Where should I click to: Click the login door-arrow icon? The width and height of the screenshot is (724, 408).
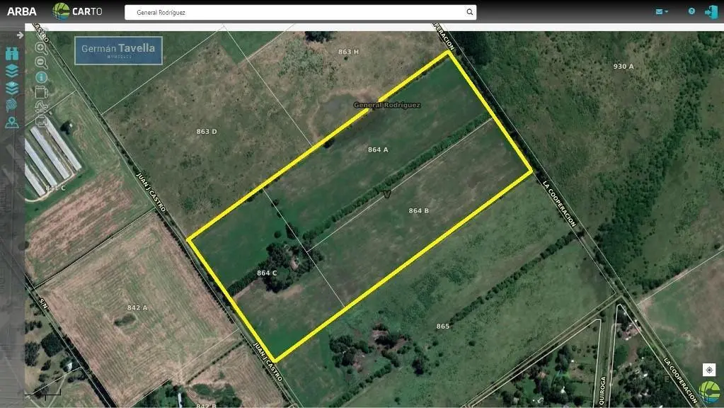(x=711, y=11)
